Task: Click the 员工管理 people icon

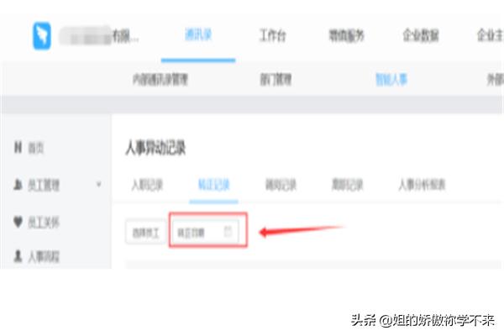Action: point(18,185)
